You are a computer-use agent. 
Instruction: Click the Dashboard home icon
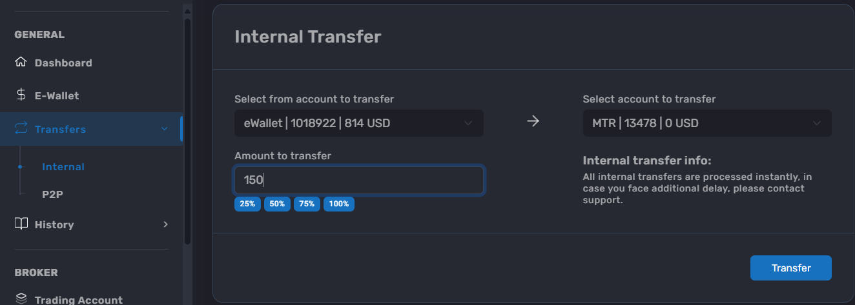click(21, 63)
